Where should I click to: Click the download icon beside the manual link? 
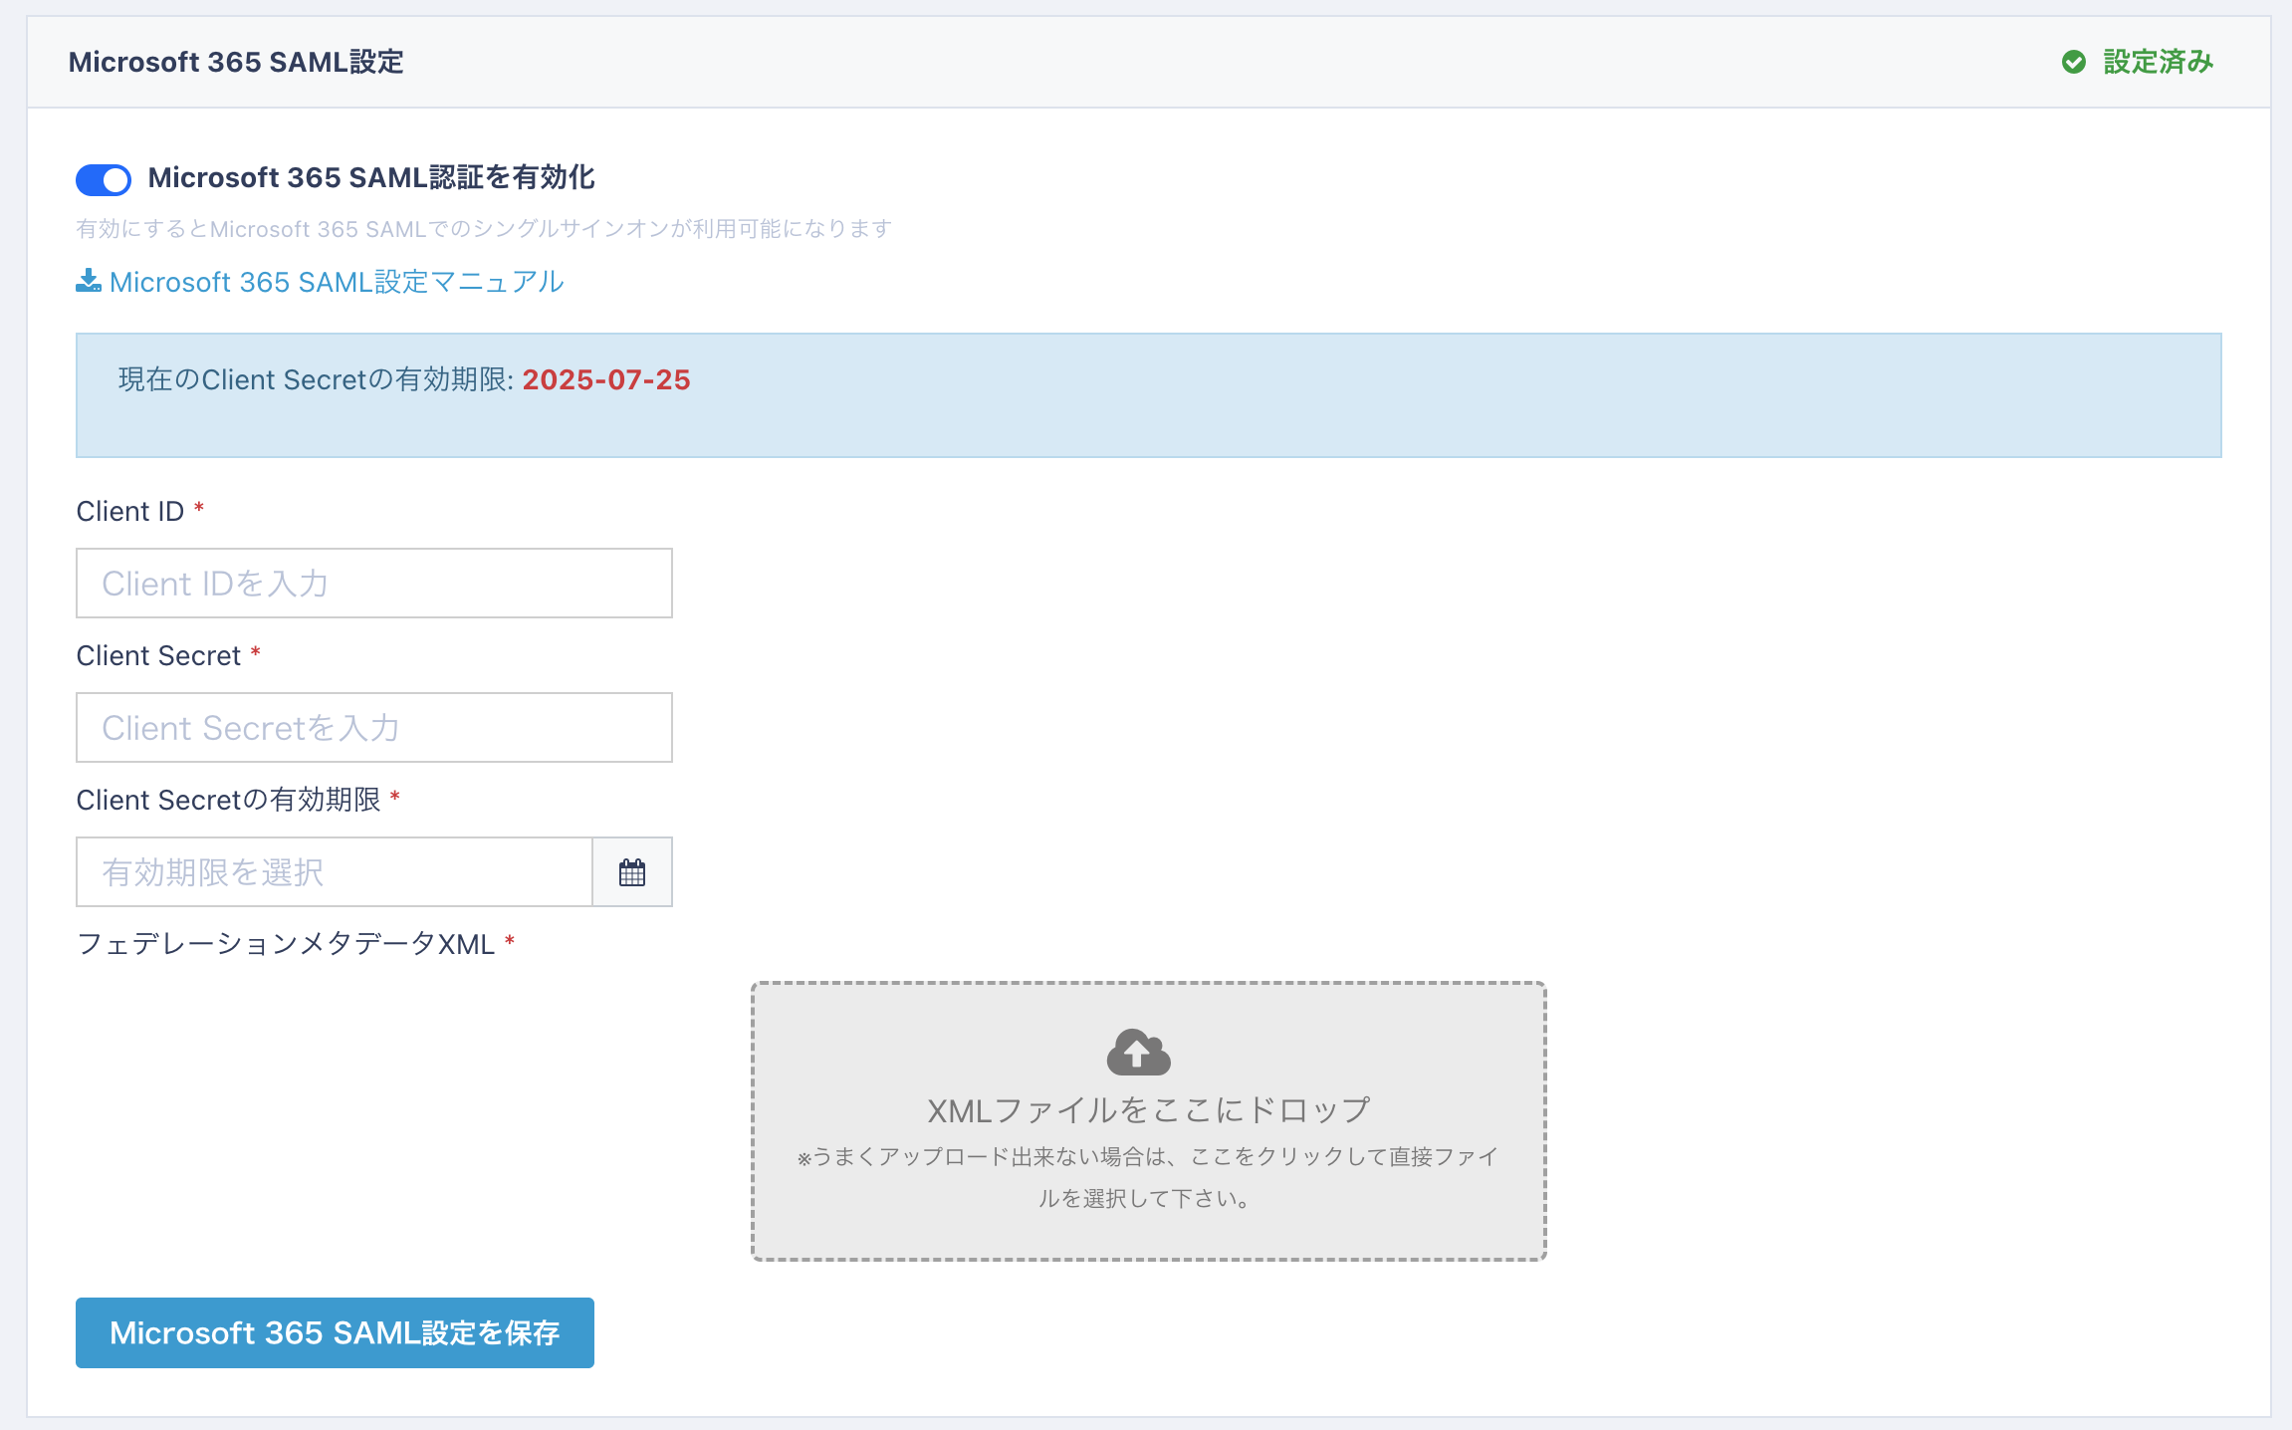pos(87,281)
